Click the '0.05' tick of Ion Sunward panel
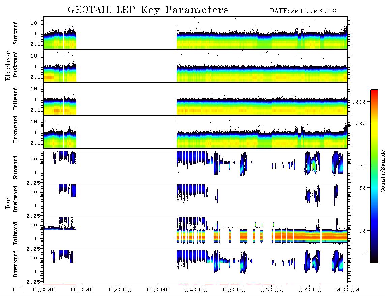Viewport: 385px width, 296px height. [x=33, y=183]
